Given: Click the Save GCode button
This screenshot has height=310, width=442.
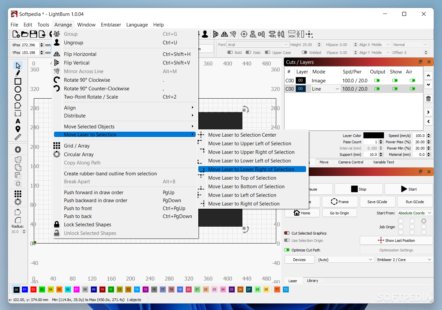Looking at the screenshot, I should (377, 202).
